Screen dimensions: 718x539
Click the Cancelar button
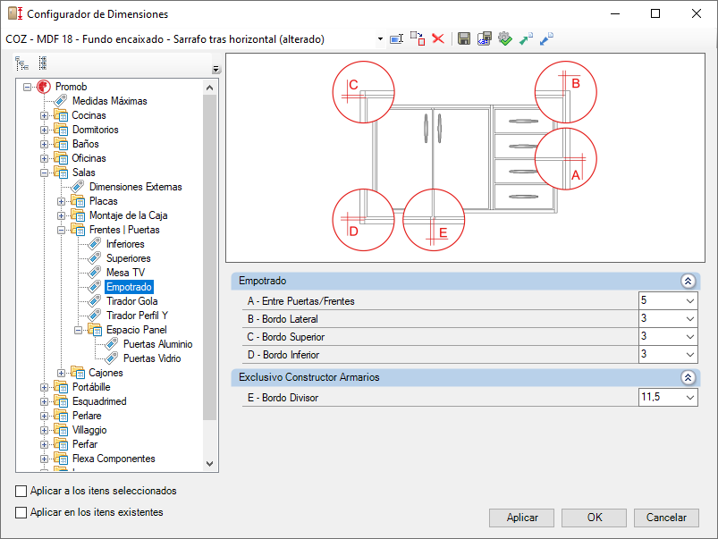(666, 518)
